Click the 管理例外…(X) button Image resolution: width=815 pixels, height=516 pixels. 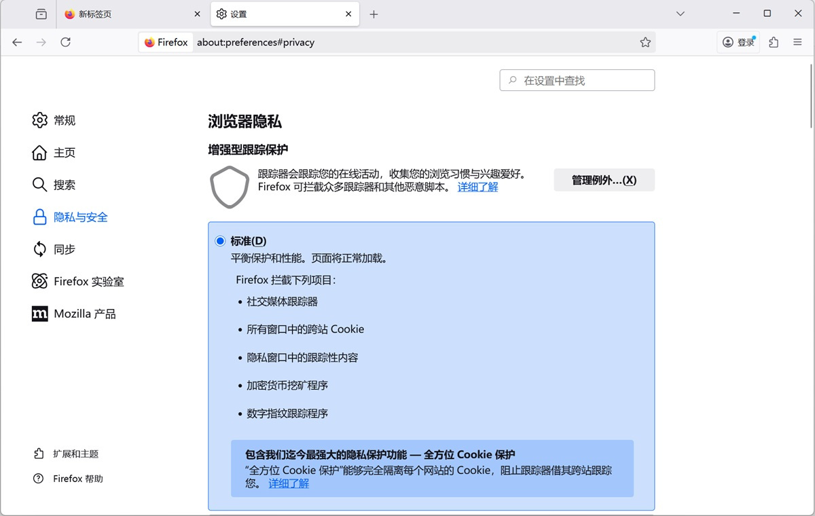pyautogui.click(x=603, y=179)
